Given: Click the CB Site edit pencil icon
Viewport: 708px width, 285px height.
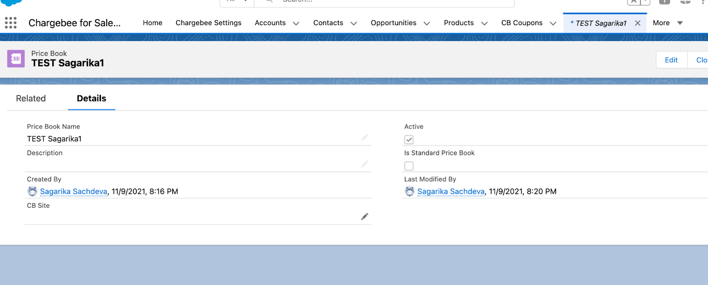Looking at the screenshot, I should click(x=364, y=217).
